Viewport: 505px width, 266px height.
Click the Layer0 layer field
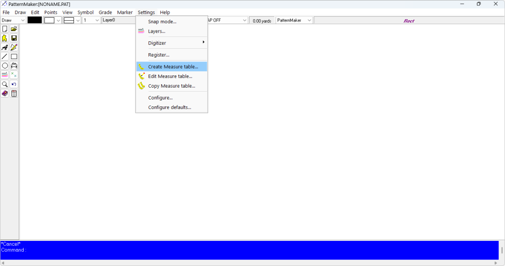118,20
